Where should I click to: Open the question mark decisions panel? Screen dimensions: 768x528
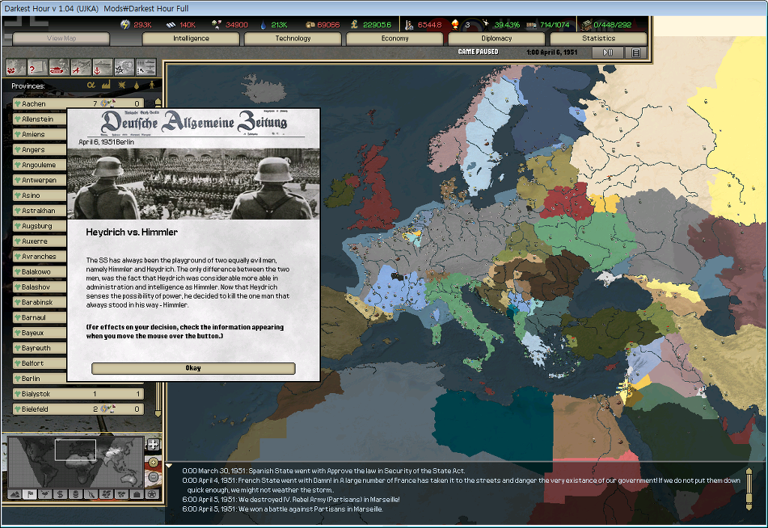pyautogui.click(x=37, y=67)
